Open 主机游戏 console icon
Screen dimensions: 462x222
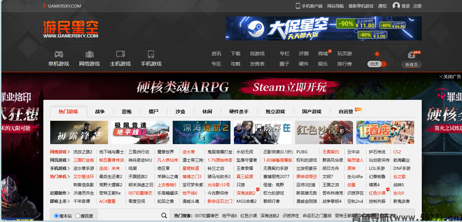click(120, 54)
